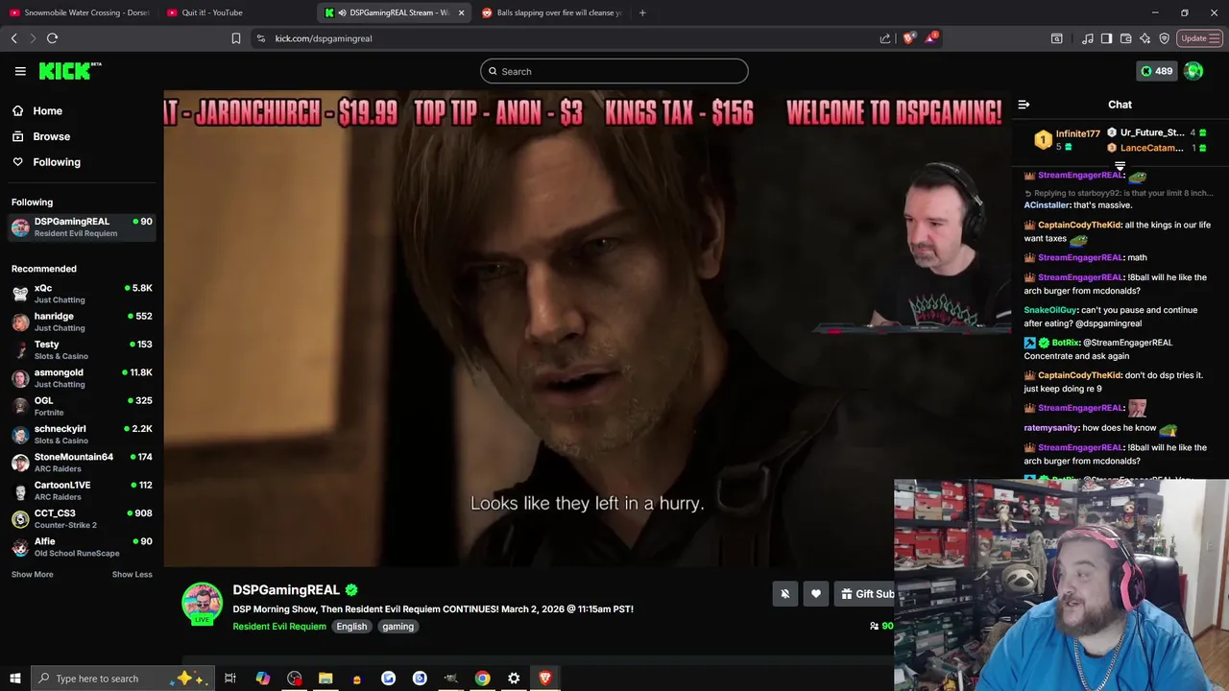Open asmongold recommended channel
The width and height of the screenshot is (1229, 691).
[x=82, y=378]
